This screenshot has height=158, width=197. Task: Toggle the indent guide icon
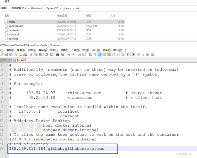point(100,55)
